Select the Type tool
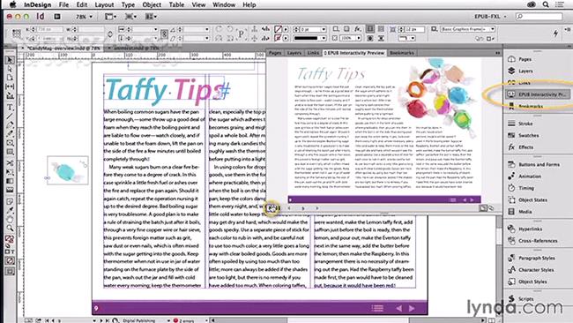Viewport: 573px width, 323px height. (10, 107)
